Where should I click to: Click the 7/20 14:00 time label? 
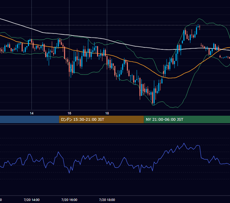point(31,200)
